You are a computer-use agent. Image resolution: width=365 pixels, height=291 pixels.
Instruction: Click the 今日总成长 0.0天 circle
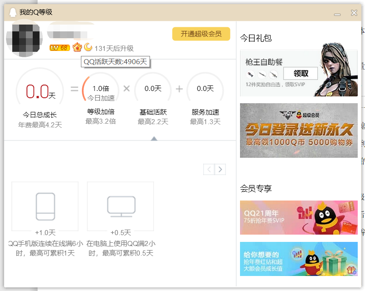tap(40, 91)
